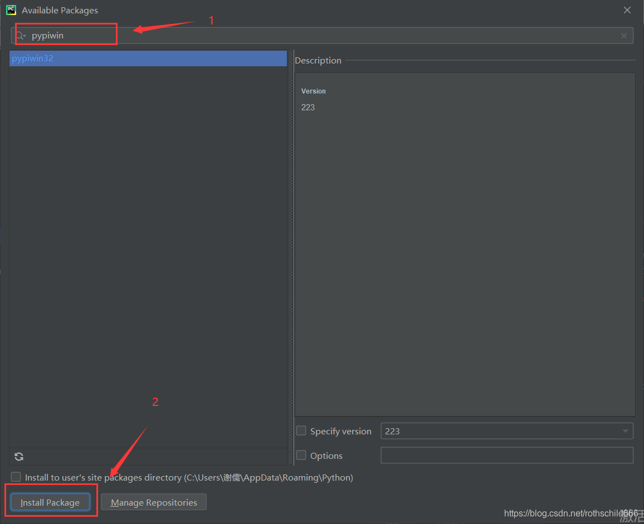Click the reload packages list icon
Viewport: 644px width, 524px height.
point(19,456)
